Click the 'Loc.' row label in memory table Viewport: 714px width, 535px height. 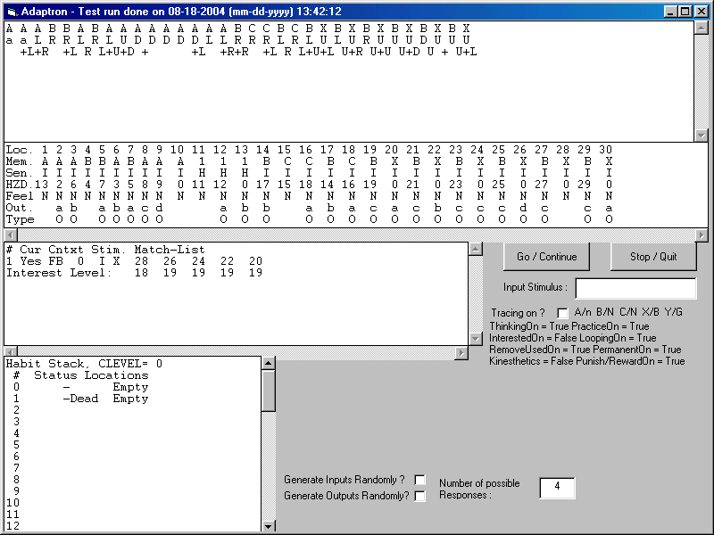coord(19,150)
